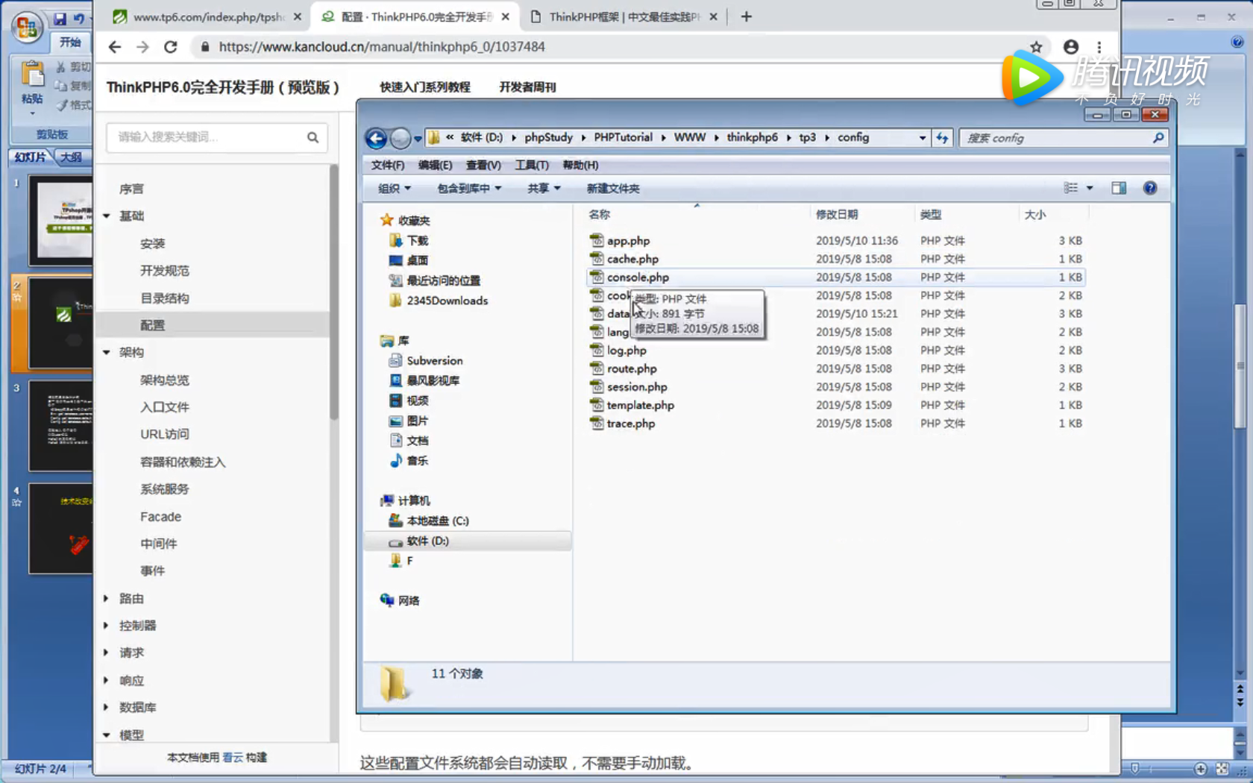
Task: Open the Explorer help question mark icon
Action: pyautogui.click(x=1150, y=188)
